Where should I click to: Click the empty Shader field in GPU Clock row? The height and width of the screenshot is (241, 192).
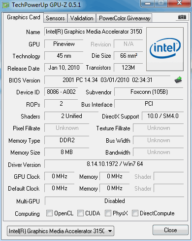pos(169,176)
